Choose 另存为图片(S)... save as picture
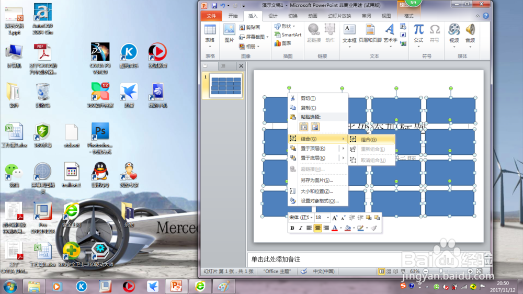 (318, 180)
